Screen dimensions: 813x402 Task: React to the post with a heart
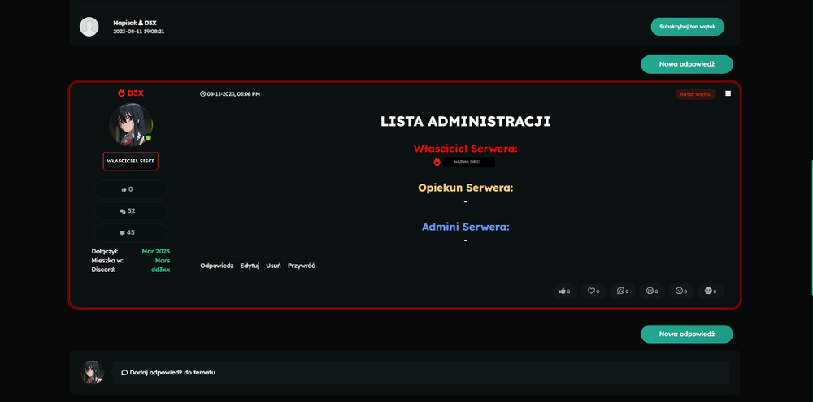(x=593, y=291)
